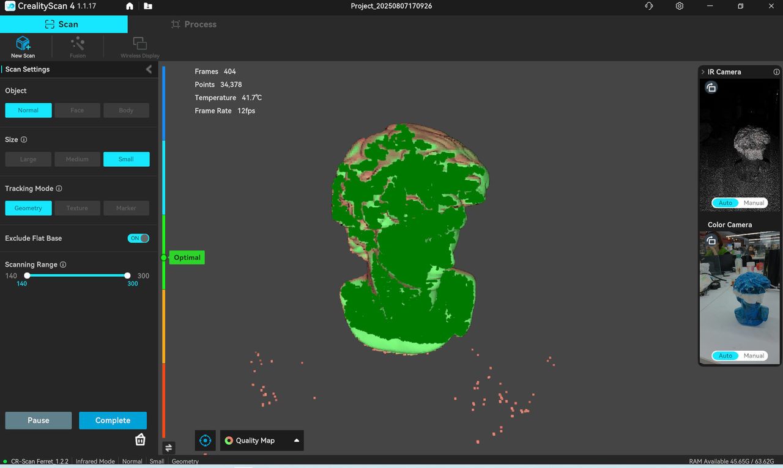
Task: Set IR Camera exposure to Manual
Action: pyautogui.click(x=754, y=203)
